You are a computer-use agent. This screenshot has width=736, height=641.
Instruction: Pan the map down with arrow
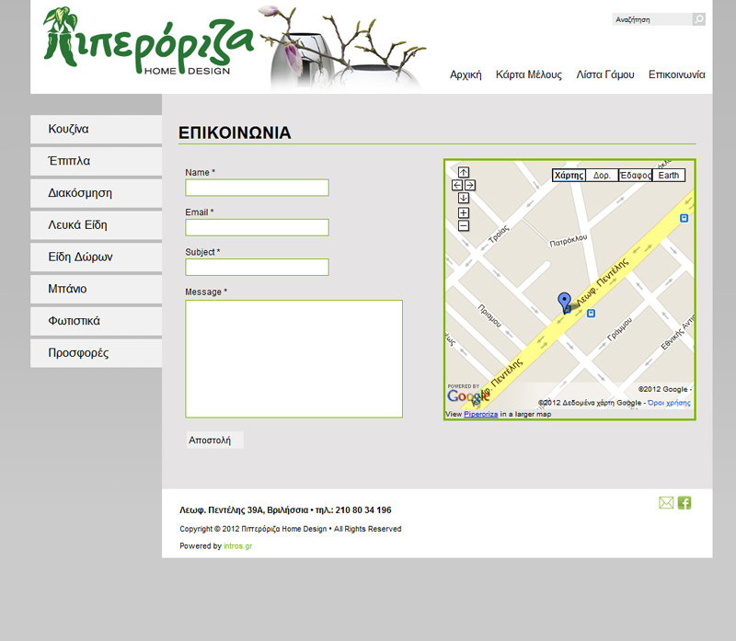pos(464,198)
